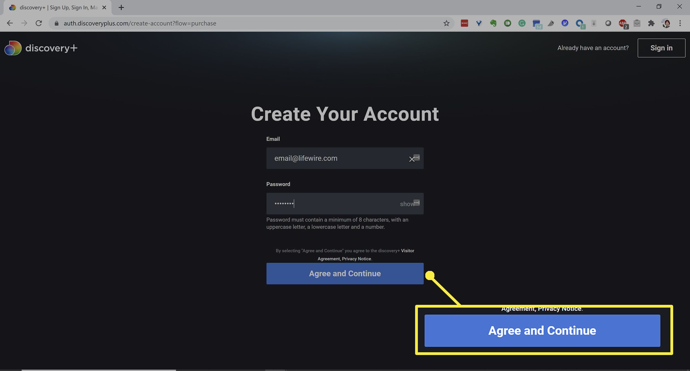
Task: Click the bookmark/favorites icon in toolbar
Action: pos(446,23)
